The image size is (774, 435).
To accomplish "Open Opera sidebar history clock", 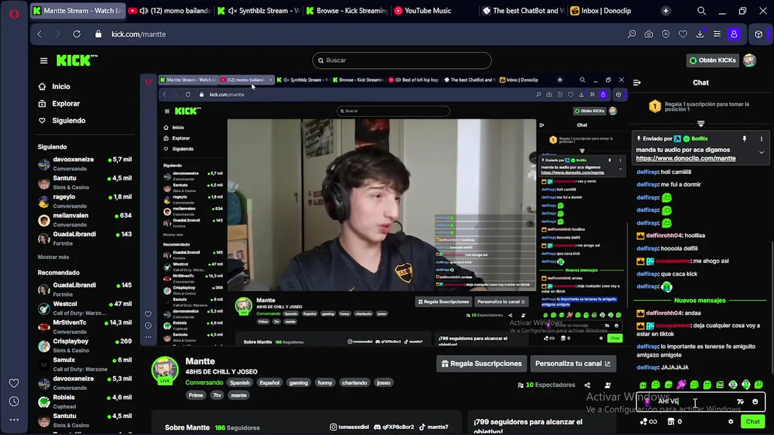I will point(14,401).
